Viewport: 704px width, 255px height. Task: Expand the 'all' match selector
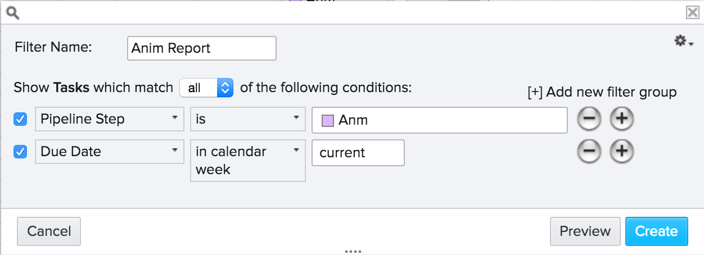point(206,88)
